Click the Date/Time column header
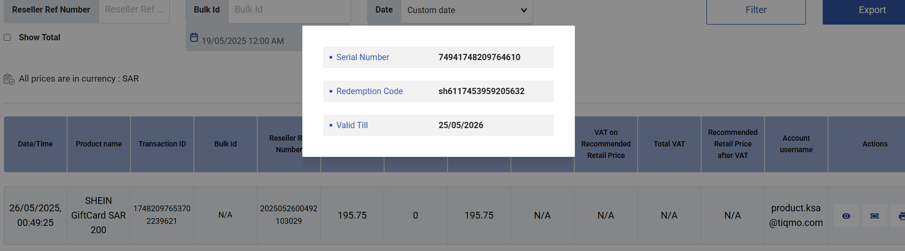 coord(35,144)
